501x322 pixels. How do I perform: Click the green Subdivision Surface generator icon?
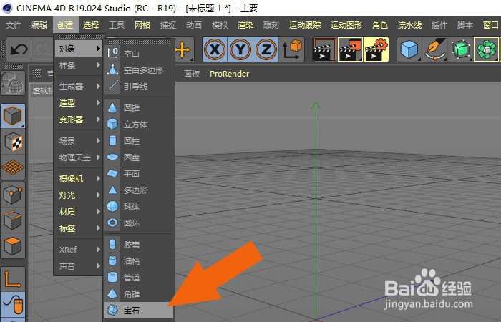(460, 49)
